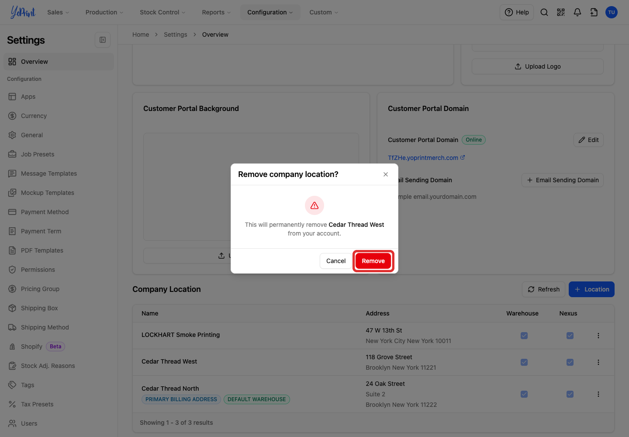Click the Stock Adj. Reasons icon

tap(12, 366)
